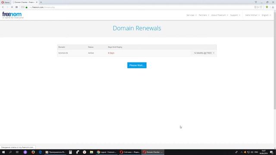Open the Hello user account menu
This screenshot has height=155, width=276.
(x=252, y=15)
